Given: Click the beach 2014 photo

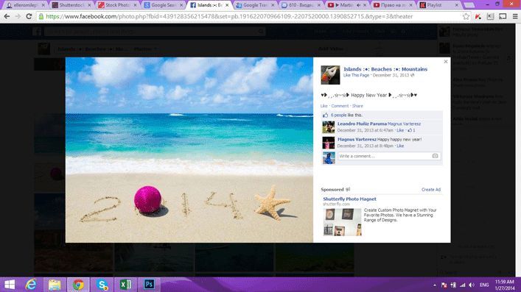Looking at the screenshot, I should point(189,149).
